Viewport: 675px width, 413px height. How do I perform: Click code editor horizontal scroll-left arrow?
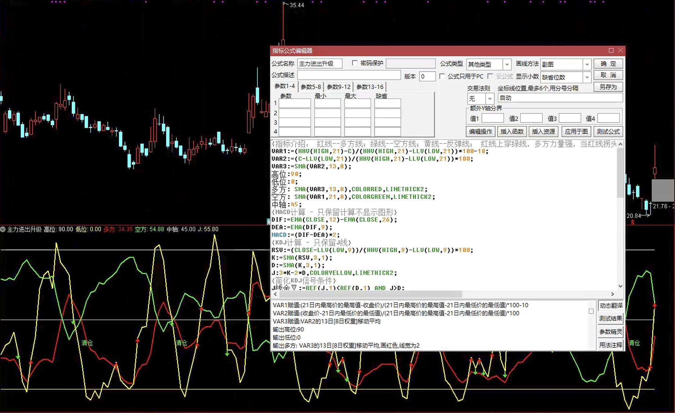(x=275, y=294)
